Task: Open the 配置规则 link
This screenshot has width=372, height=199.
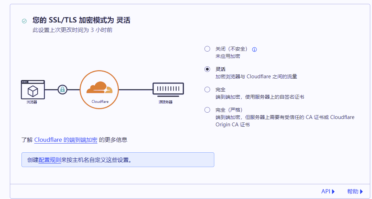Action: (x=50, y=160)
